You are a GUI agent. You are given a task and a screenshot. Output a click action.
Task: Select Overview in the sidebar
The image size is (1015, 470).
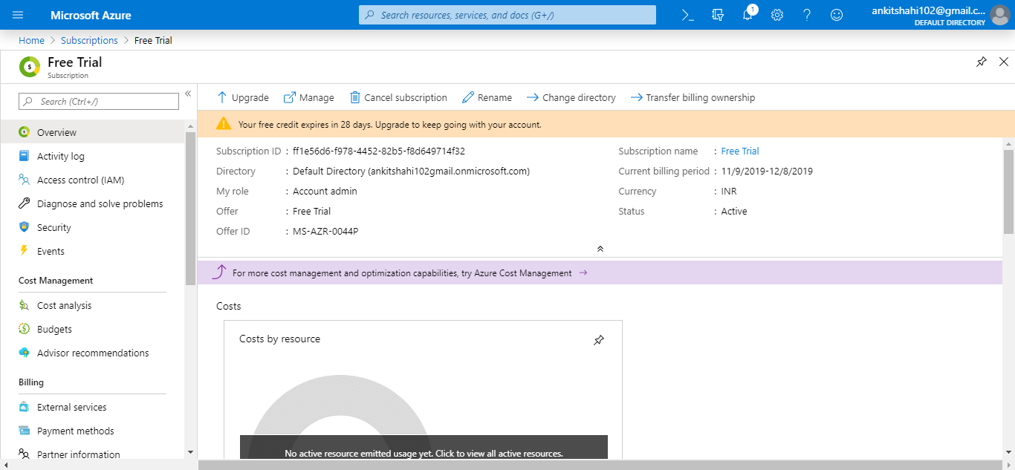(56, 132)
